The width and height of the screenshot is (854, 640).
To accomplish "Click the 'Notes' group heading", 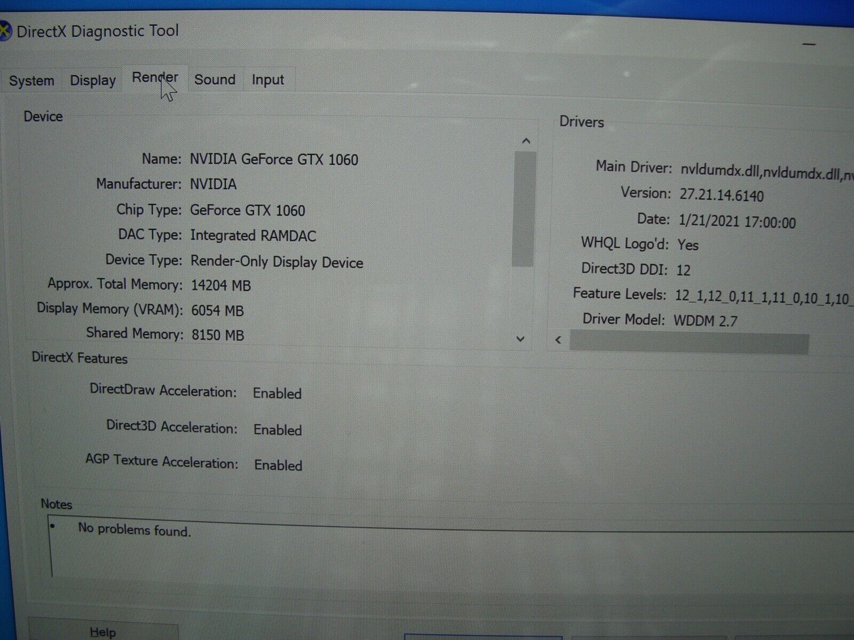I will [57, 504].
